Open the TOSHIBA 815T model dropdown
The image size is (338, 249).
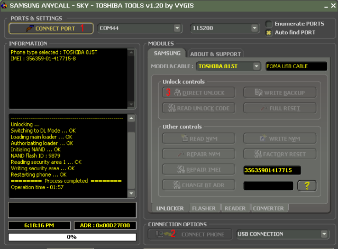[x=257, y=66]
